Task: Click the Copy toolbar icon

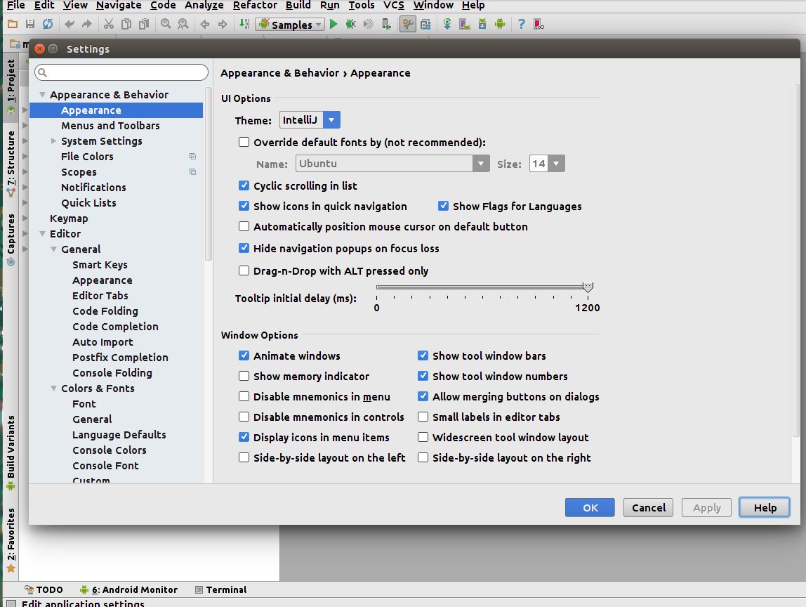Action: coord(126,24)
